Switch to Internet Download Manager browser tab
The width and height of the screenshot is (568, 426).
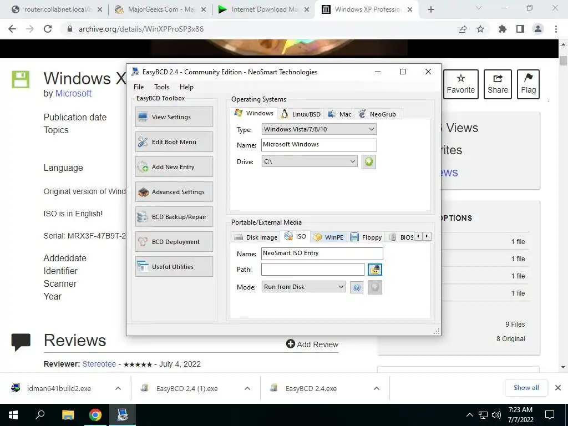263,9
